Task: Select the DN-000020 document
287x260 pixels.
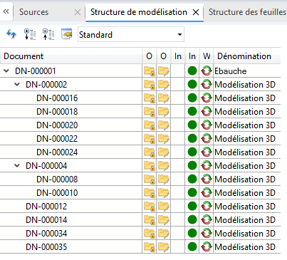Action: coord(57,125)
